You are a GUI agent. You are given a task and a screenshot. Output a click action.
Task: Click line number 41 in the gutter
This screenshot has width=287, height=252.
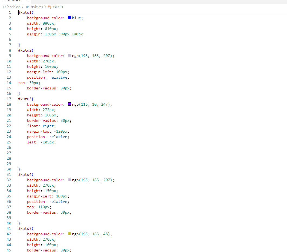click(x=9, y=229)
